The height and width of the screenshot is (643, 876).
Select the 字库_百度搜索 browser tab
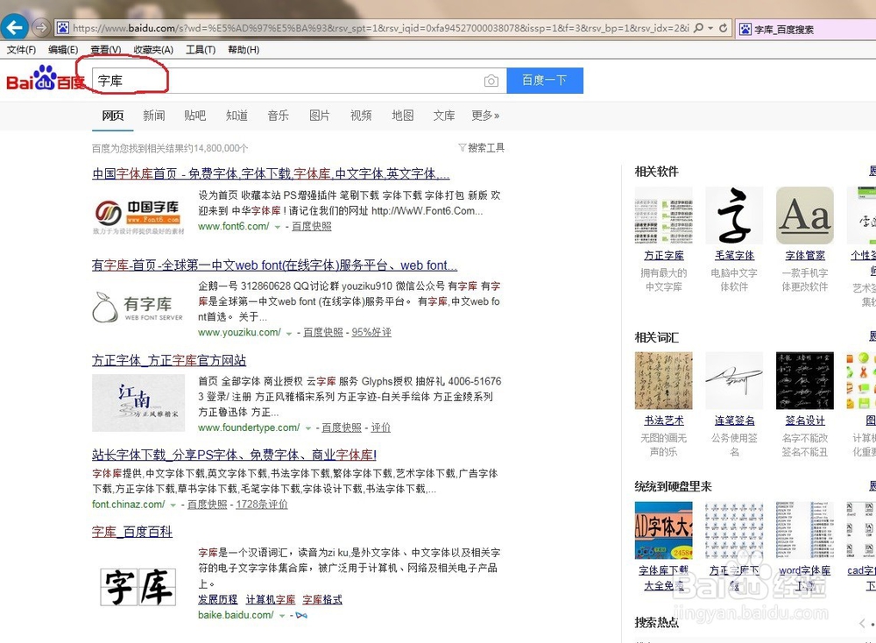click(806, 29)
